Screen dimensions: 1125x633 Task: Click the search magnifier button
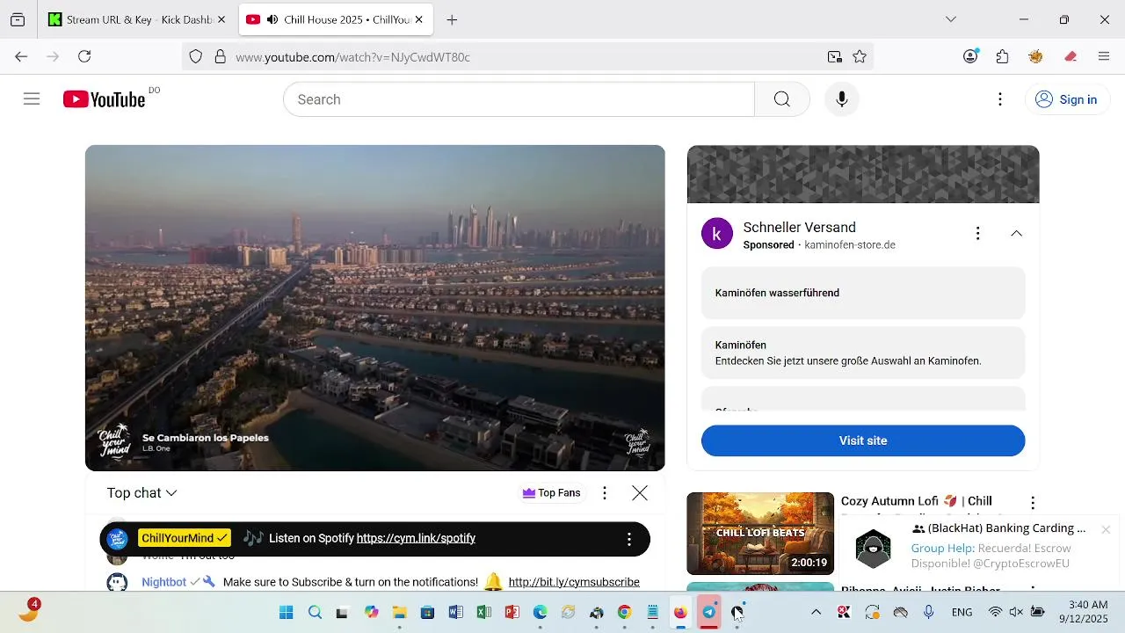click(x=781, y=99)
